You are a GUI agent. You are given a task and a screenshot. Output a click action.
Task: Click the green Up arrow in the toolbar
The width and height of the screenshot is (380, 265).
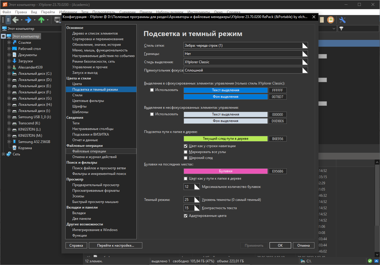coord(41,20)
